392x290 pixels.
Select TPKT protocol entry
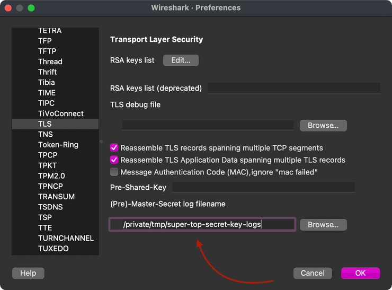click(x=55, y=165)
